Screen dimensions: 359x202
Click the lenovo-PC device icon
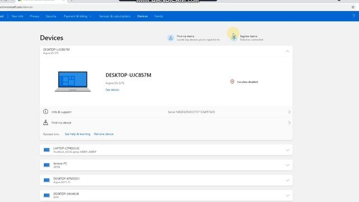point(47,165)
